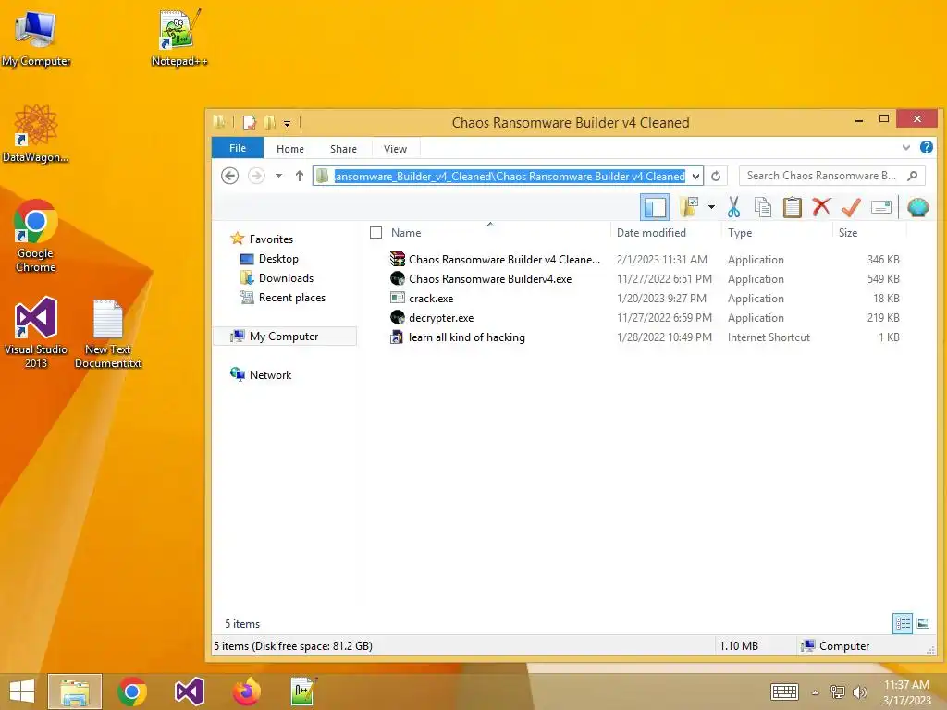Switch to the Home ribbon tab
The height and width of the screenshot is (710, 947).
point(289,149)
